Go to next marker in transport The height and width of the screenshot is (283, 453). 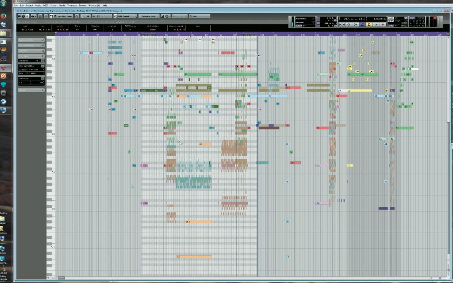(x=344, y=25)
